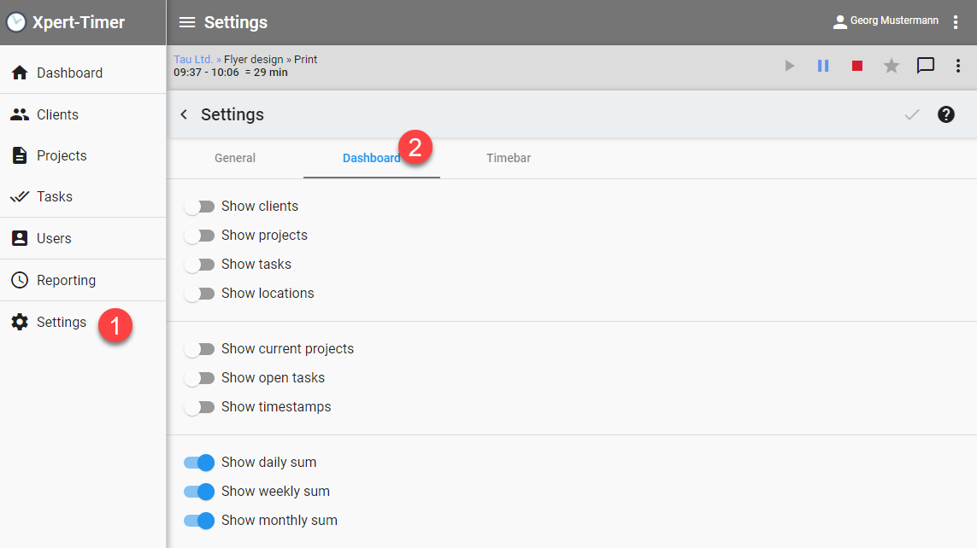Click Georg Mustermann user name

[x=893, y=21]
